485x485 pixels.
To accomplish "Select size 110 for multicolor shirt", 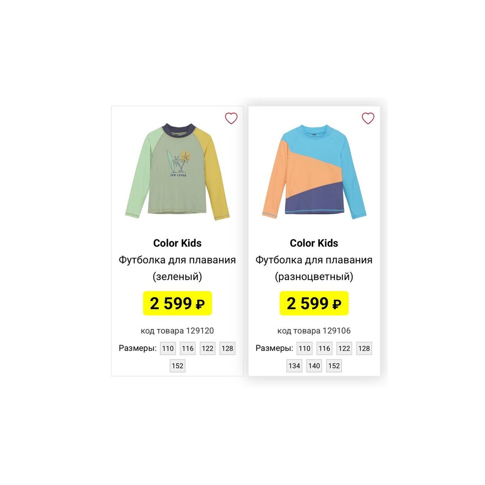I will coord(304,348).
